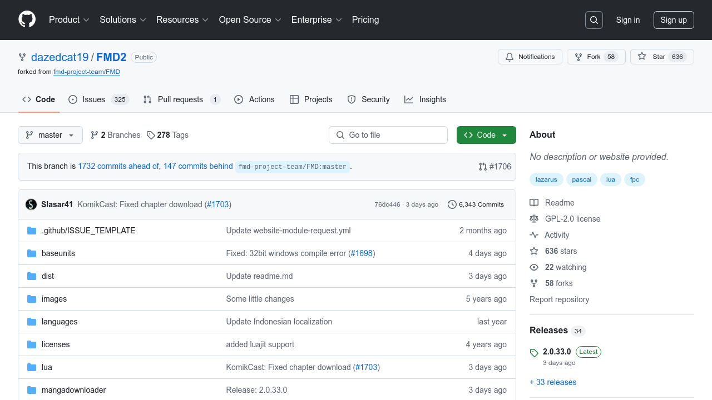Click the mangadownloader folder icon

pyautogui.click(x=32, y=390)
